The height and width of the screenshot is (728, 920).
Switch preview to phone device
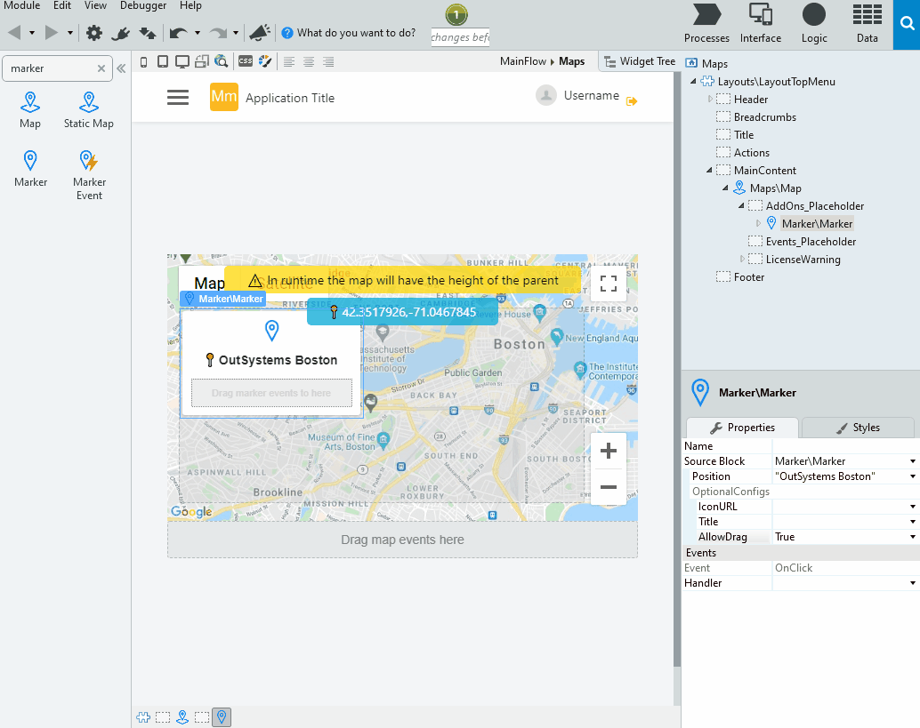pos(144,61)
